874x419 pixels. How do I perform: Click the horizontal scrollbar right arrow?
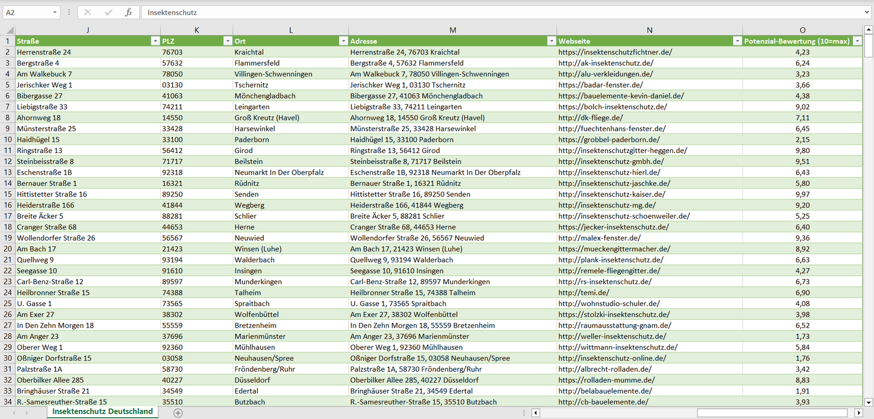pos(858,412)
